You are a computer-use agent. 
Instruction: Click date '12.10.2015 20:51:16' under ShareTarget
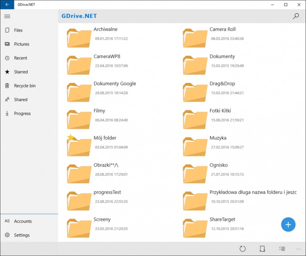[x=227, y=229]
